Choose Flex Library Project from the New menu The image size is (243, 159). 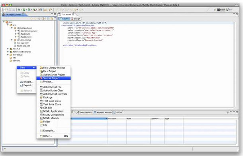pyautogui.click(x=53, y=68)
